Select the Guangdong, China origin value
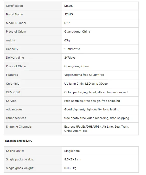Screen dimensions: 146x175 tap(77, 32)
